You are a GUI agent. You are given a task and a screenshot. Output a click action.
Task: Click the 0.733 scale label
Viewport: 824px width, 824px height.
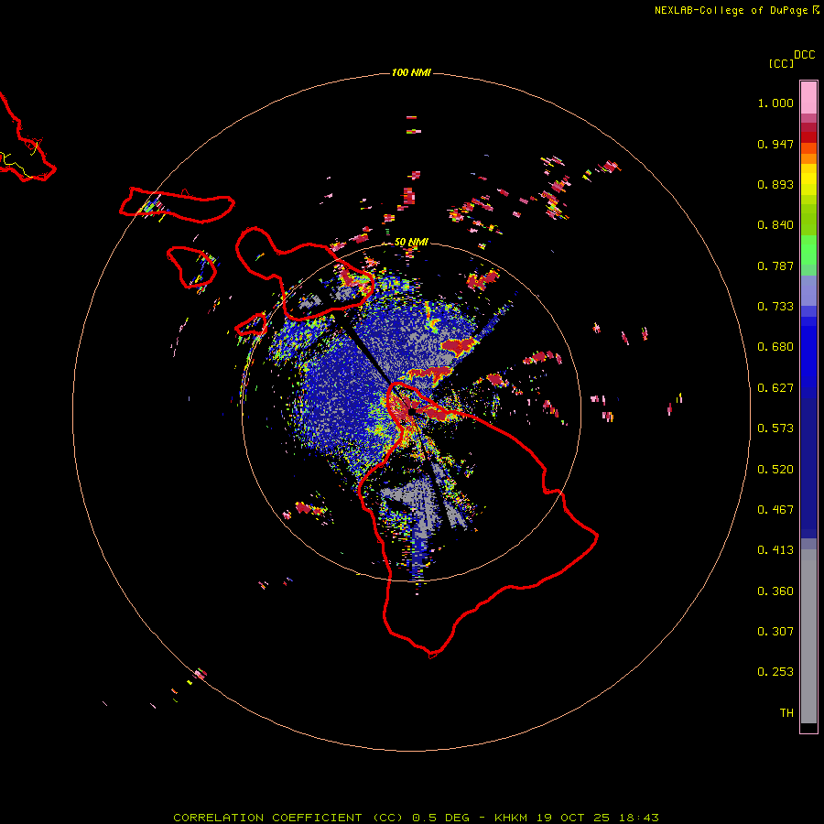click(x=775, y=307)
